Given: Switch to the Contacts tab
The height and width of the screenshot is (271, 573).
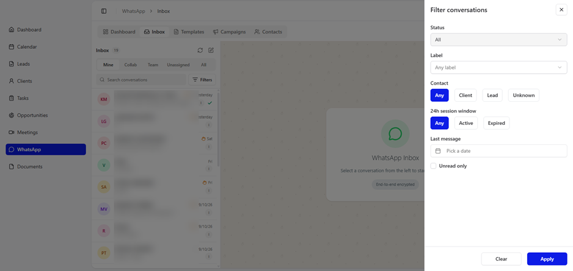Looking at the screenshot, I should (x=268, y=32).
